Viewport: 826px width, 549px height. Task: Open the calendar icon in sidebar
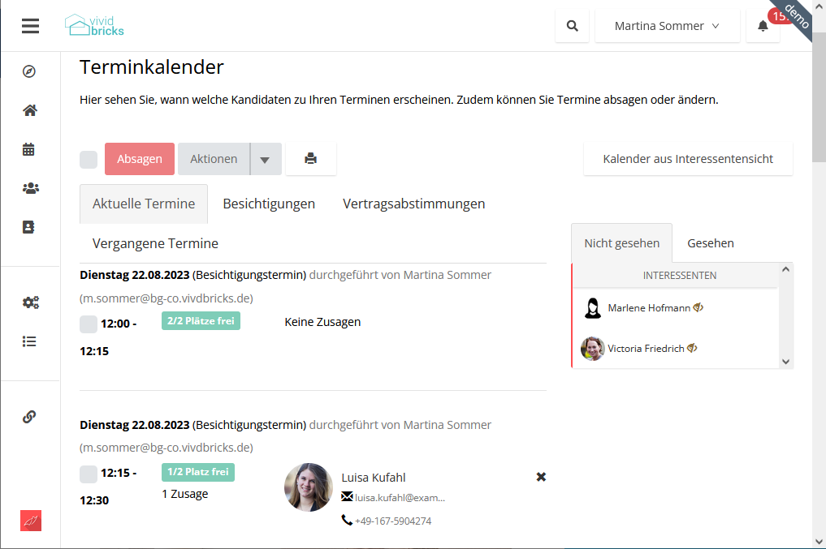tap(30, 149)
